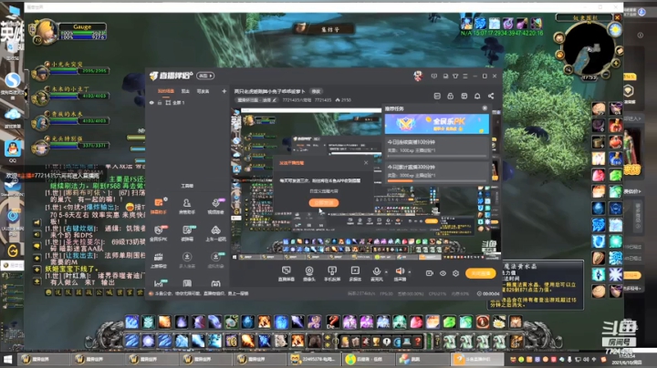The height and width of the screenshot is (368, 657).
Task: Expand the microphone options arrow
Action: click(x=386, y=271)
